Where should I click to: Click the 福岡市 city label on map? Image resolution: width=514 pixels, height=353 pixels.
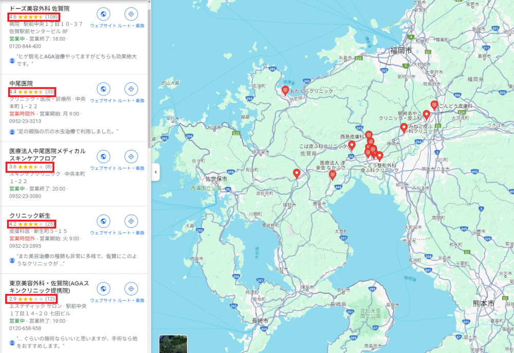(x=401, y=51)
